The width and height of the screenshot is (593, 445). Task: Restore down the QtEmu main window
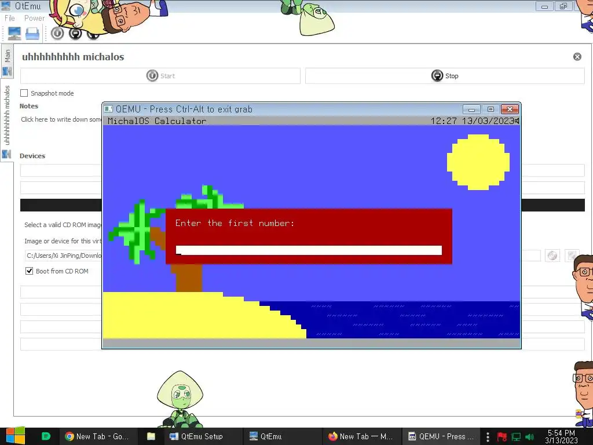[563, 6]
